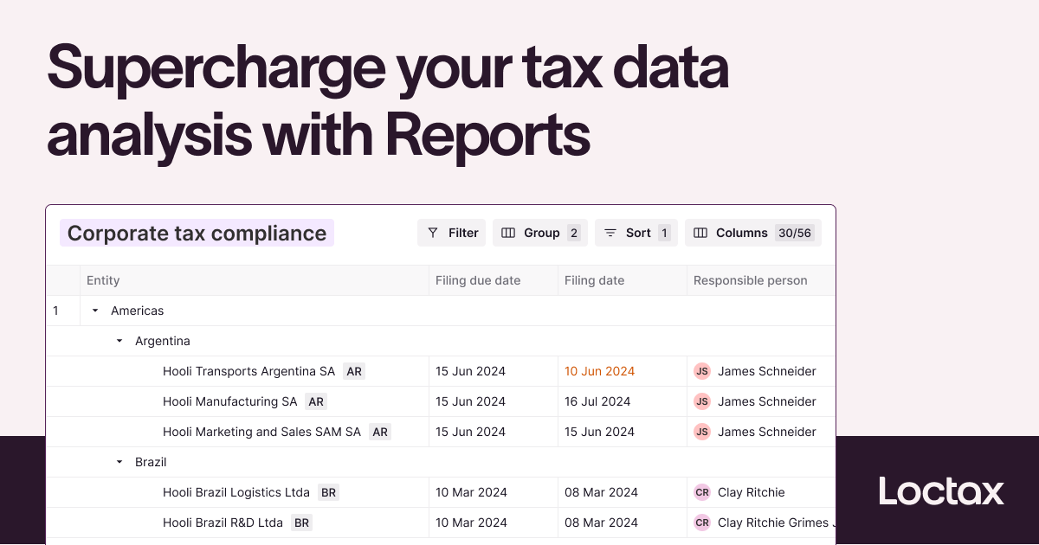Collapse the Argentina subgroup
This screenshot has width=1039, height=545.
pyautogui.click(x=119, y=341)
